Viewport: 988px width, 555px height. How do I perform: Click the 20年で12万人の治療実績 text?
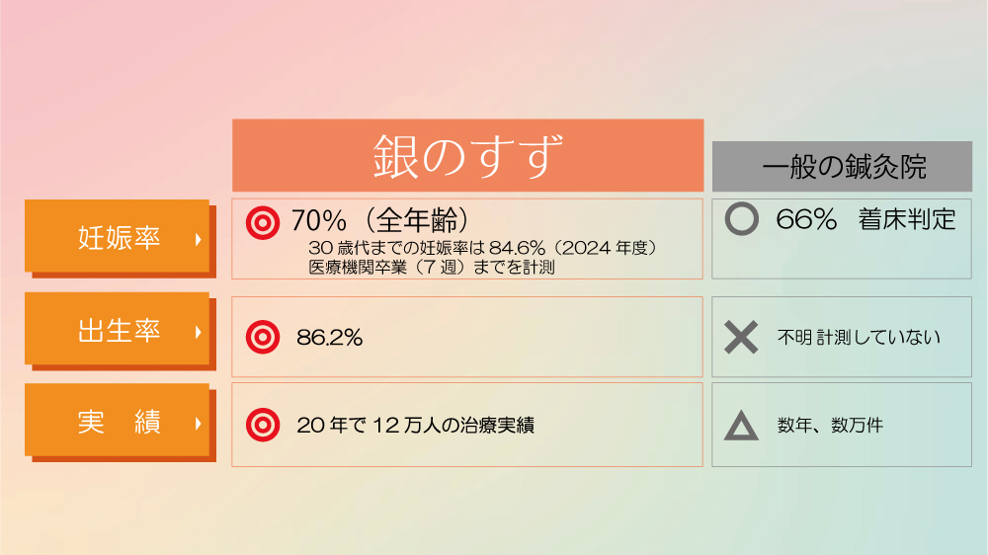pyautogui.click(x=415, y=426)
